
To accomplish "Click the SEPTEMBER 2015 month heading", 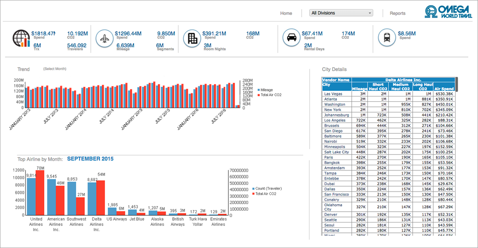I will click(x=91, y=159).
